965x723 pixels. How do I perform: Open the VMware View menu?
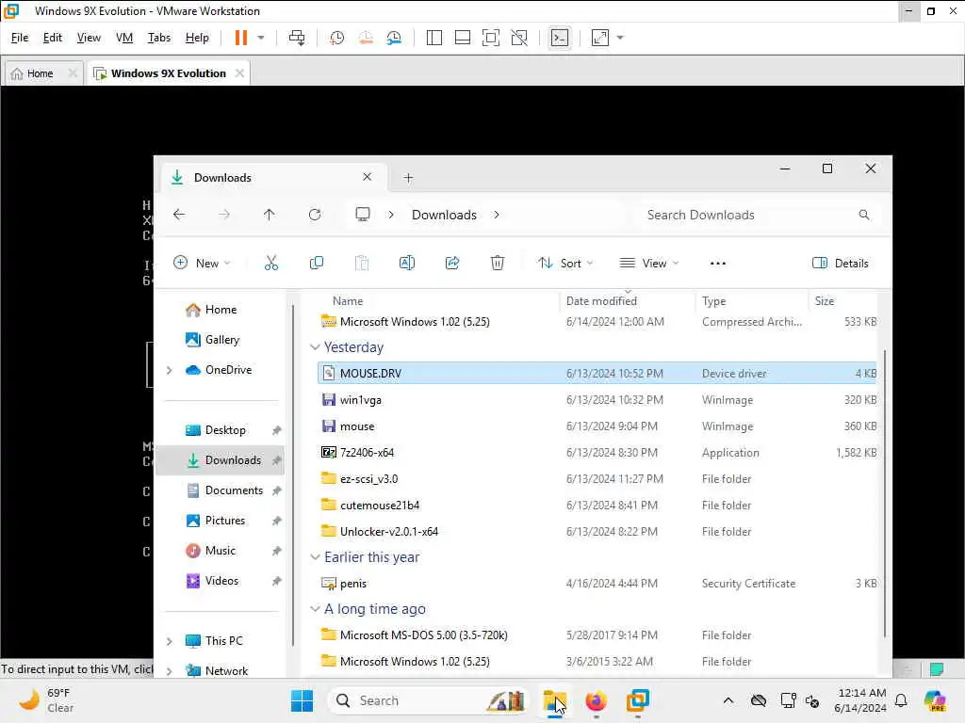point(89,38)
